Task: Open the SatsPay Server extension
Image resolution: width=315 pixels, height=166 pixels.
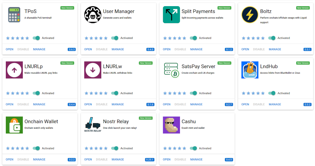Action: (x=166, y=104)
